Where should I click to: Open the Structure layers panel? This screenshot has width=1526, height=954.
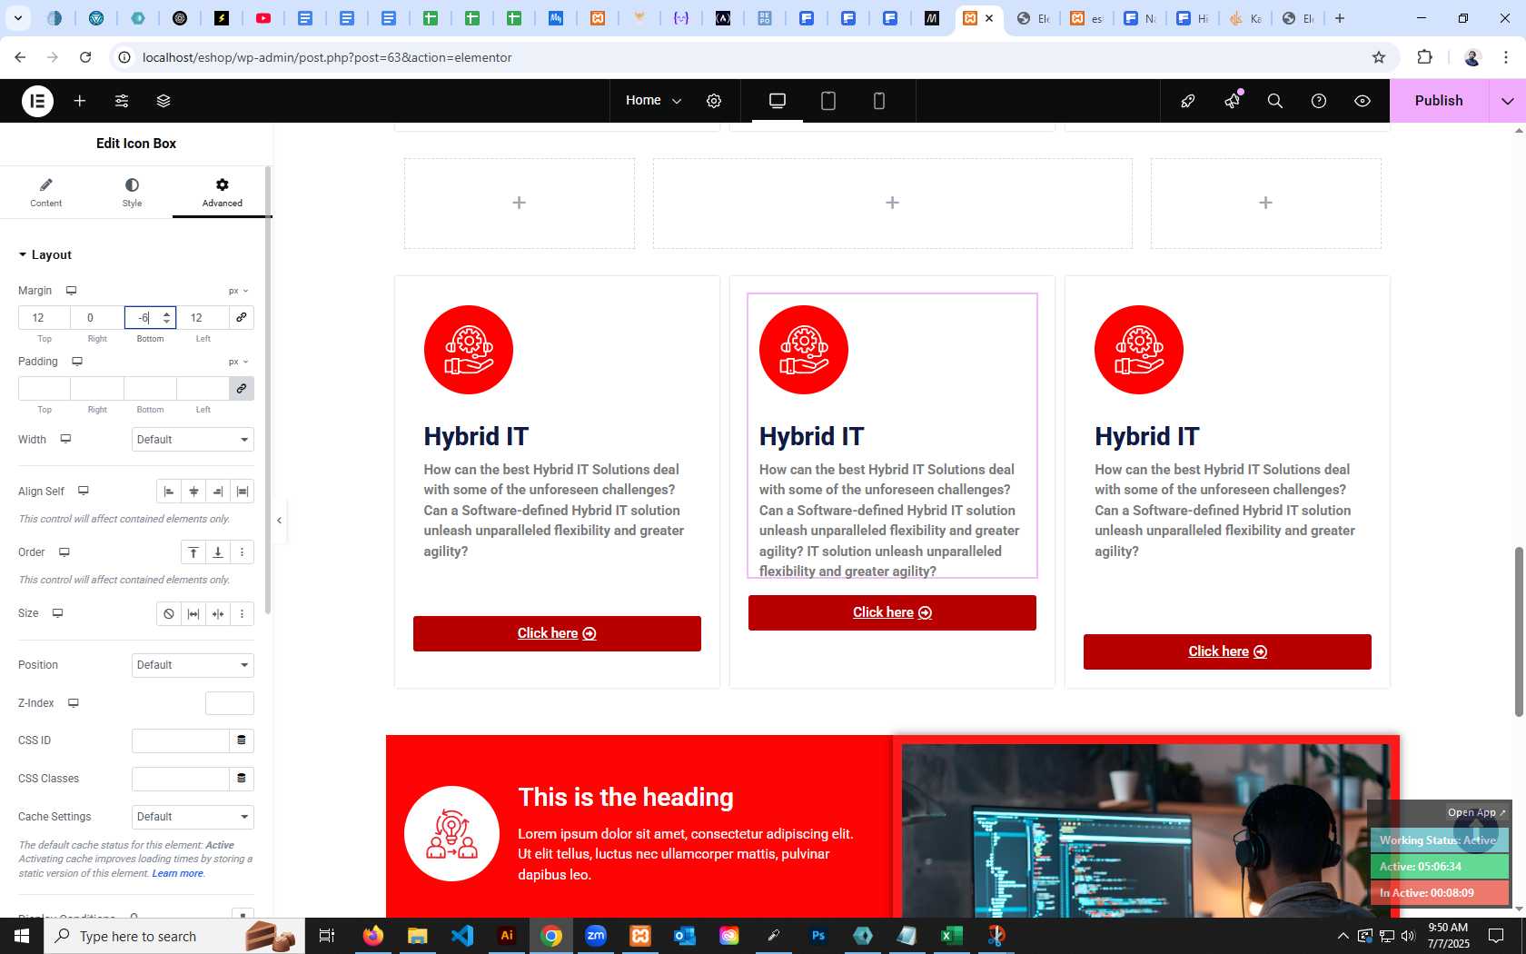pos(163,101)
